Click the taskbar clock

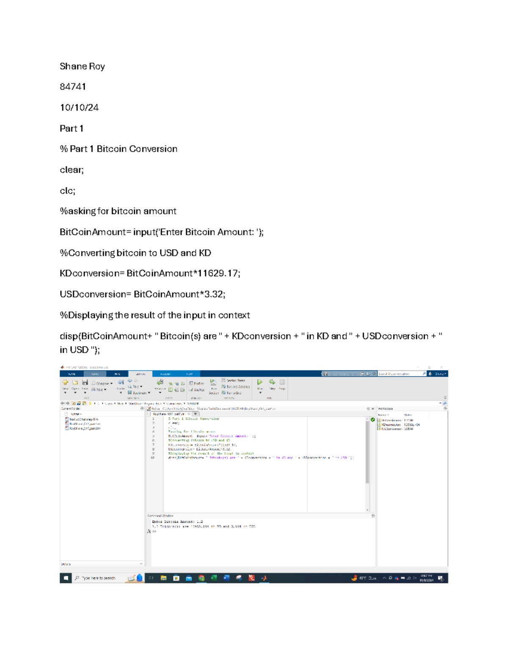(426, 578)
